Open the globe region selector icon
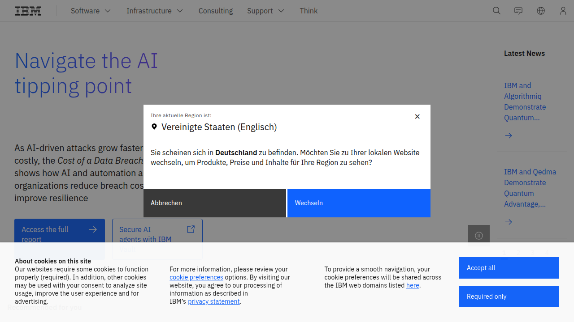This screenshot has width=574, height=322. (x=541, y=11)
